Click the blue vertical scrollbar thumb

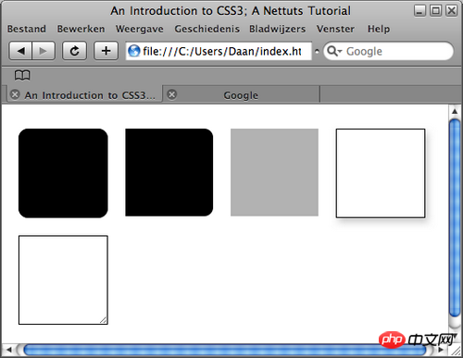click(x=455, y=217)
